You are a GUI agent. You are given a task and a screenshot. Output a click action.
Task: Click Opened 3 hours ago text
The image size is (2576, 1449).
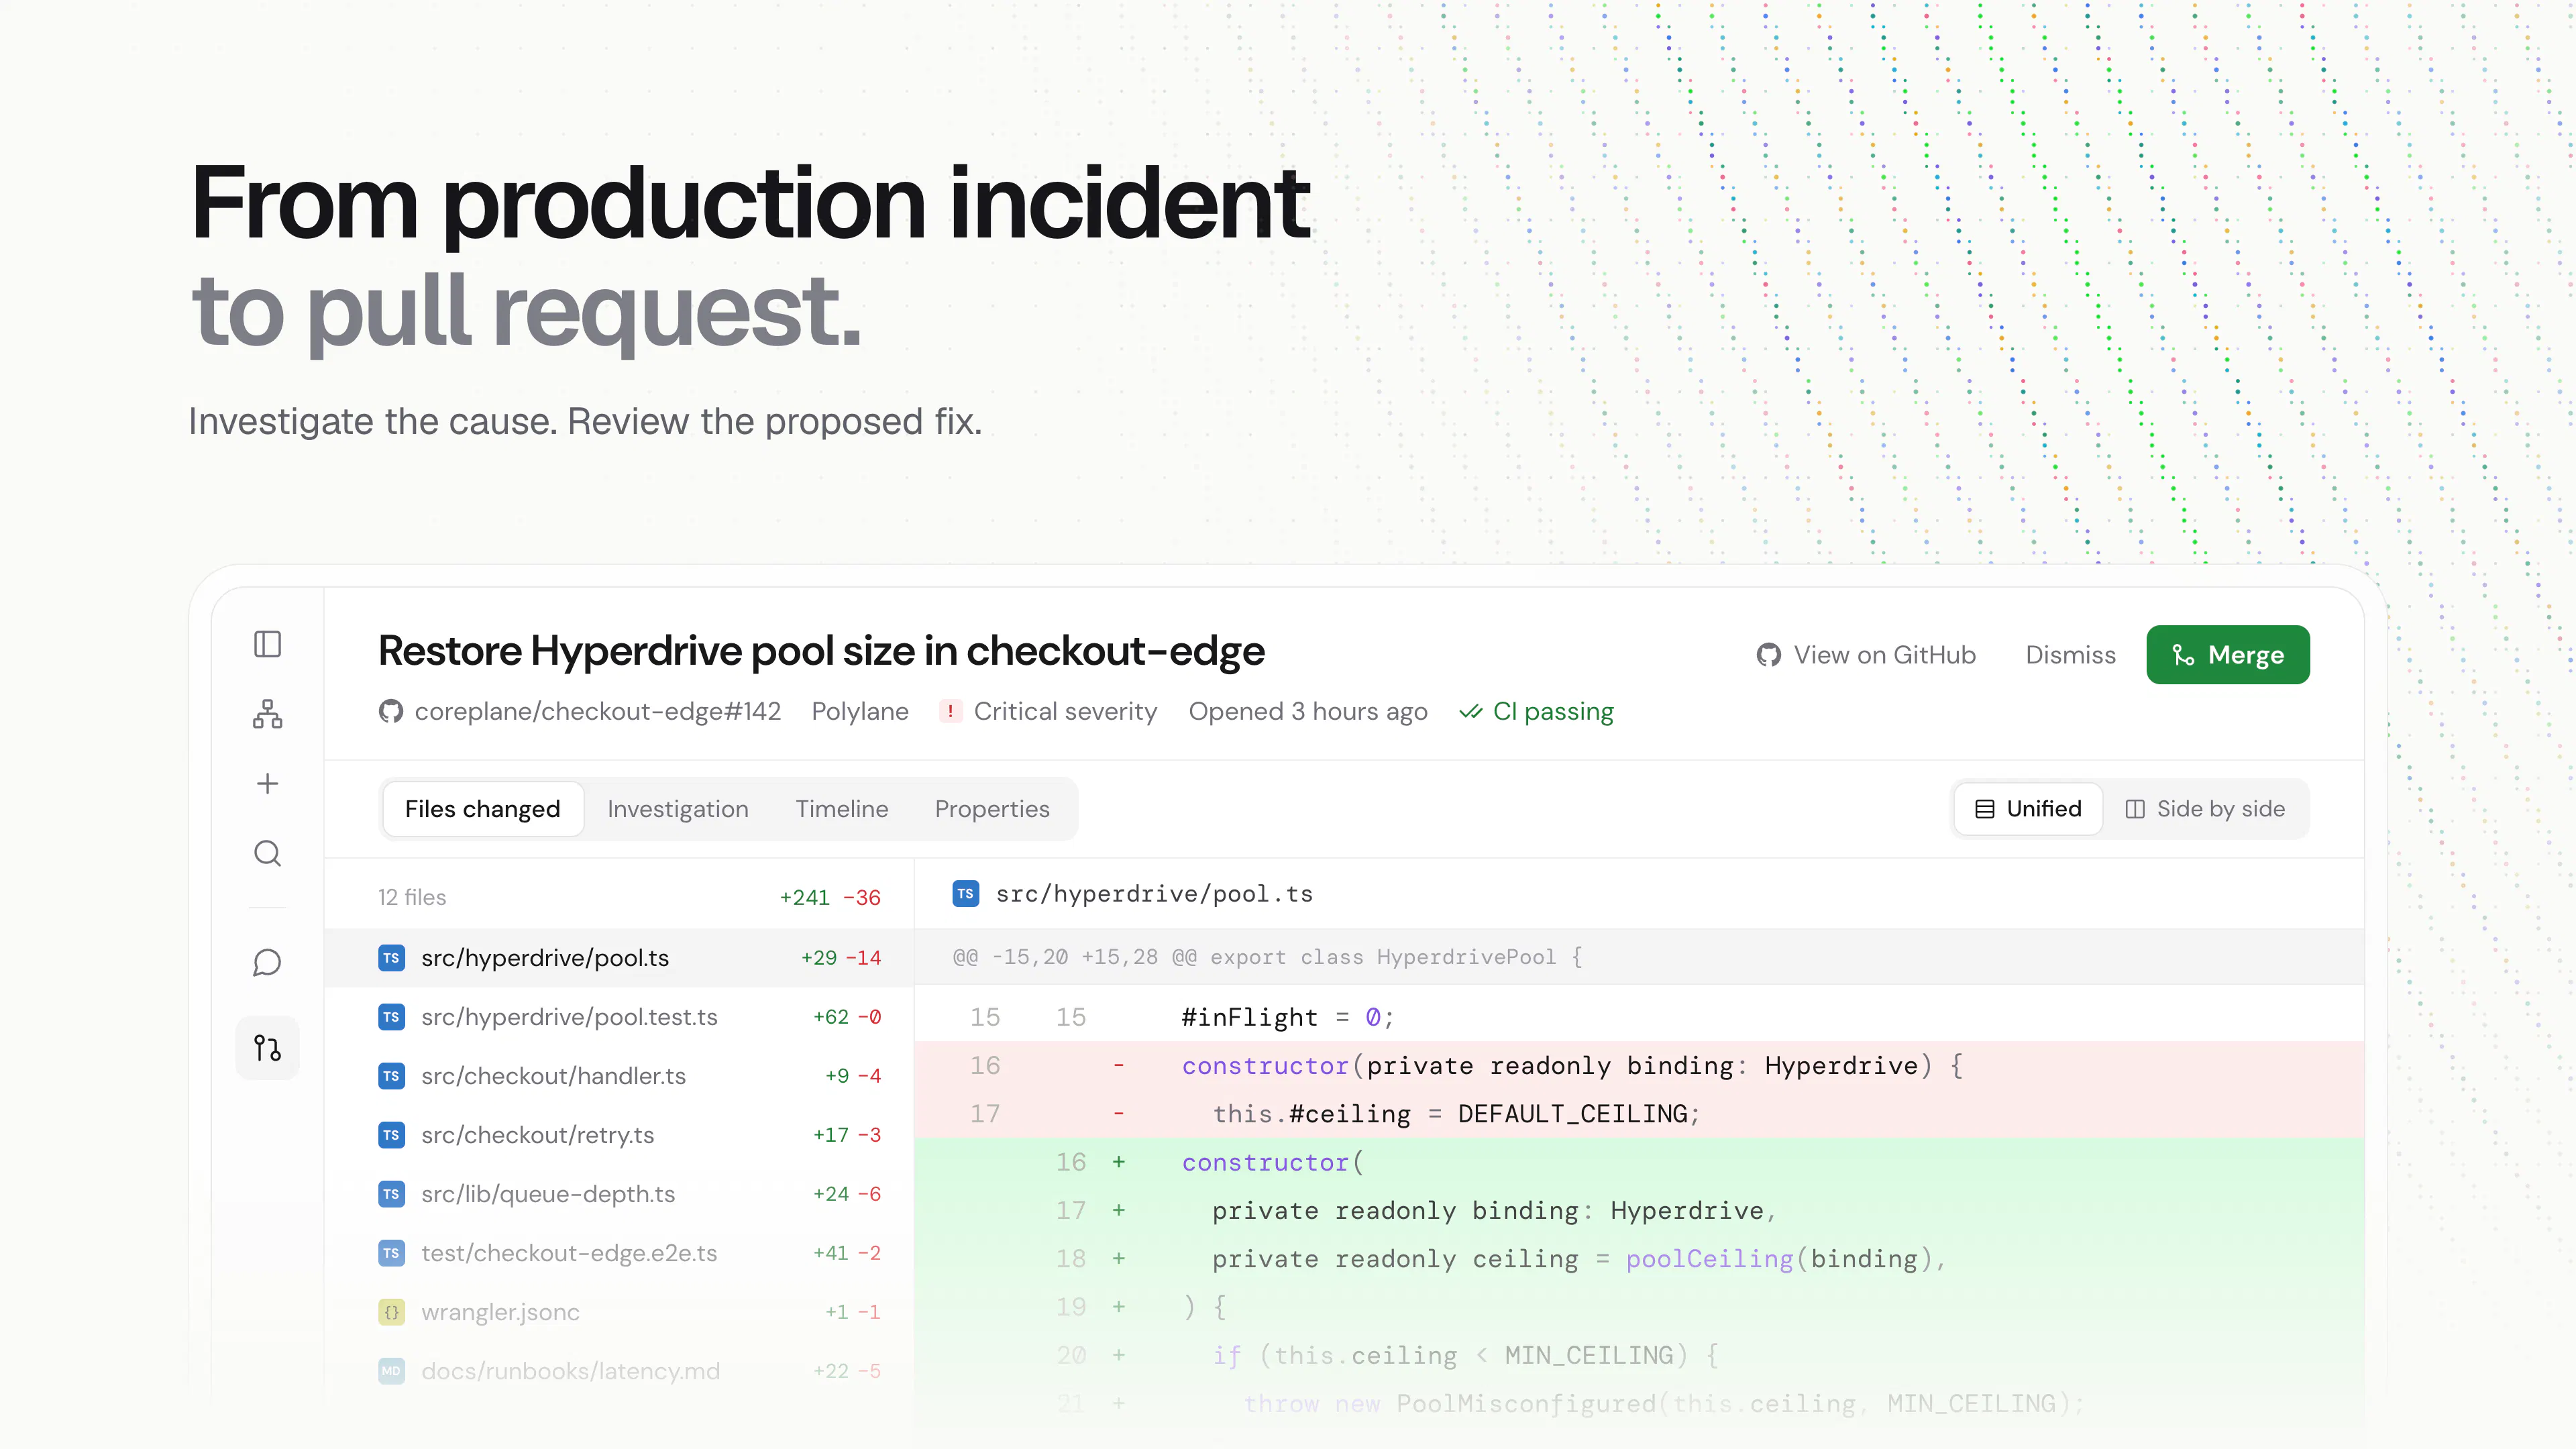tap(1307, 711)
